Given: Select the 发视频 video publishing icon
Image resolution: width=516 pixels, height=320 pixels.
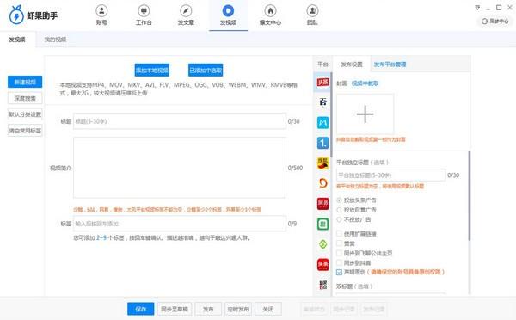Looking at the screenshot, I should point(228,11).
